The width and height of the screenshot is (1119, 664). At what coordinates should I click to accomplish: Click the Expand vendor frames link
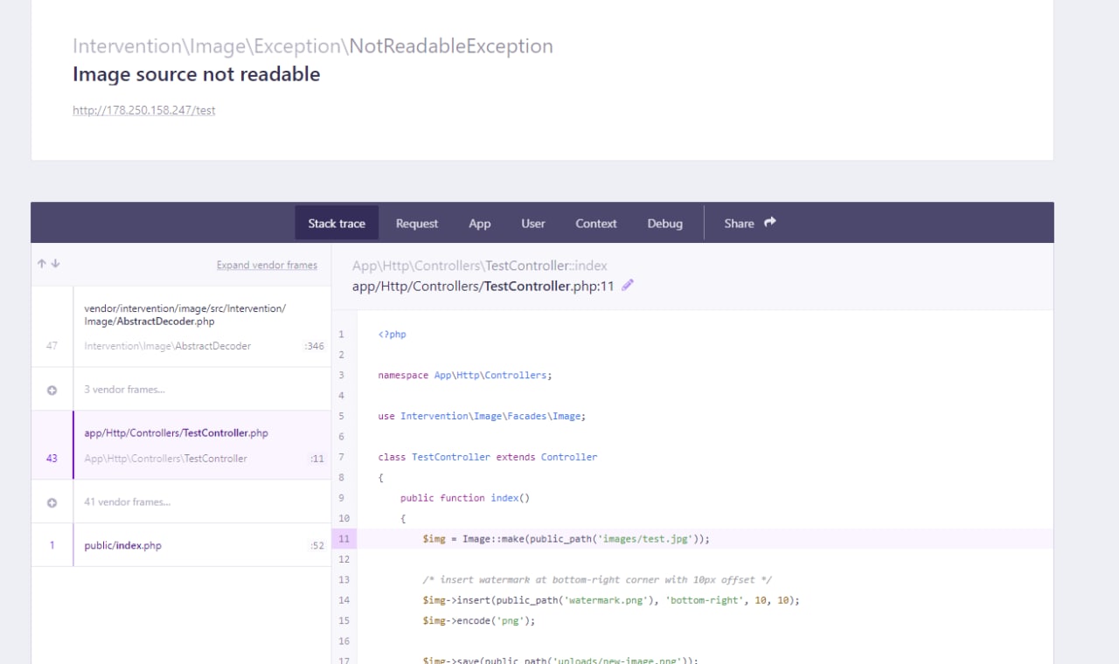[267, 265]
